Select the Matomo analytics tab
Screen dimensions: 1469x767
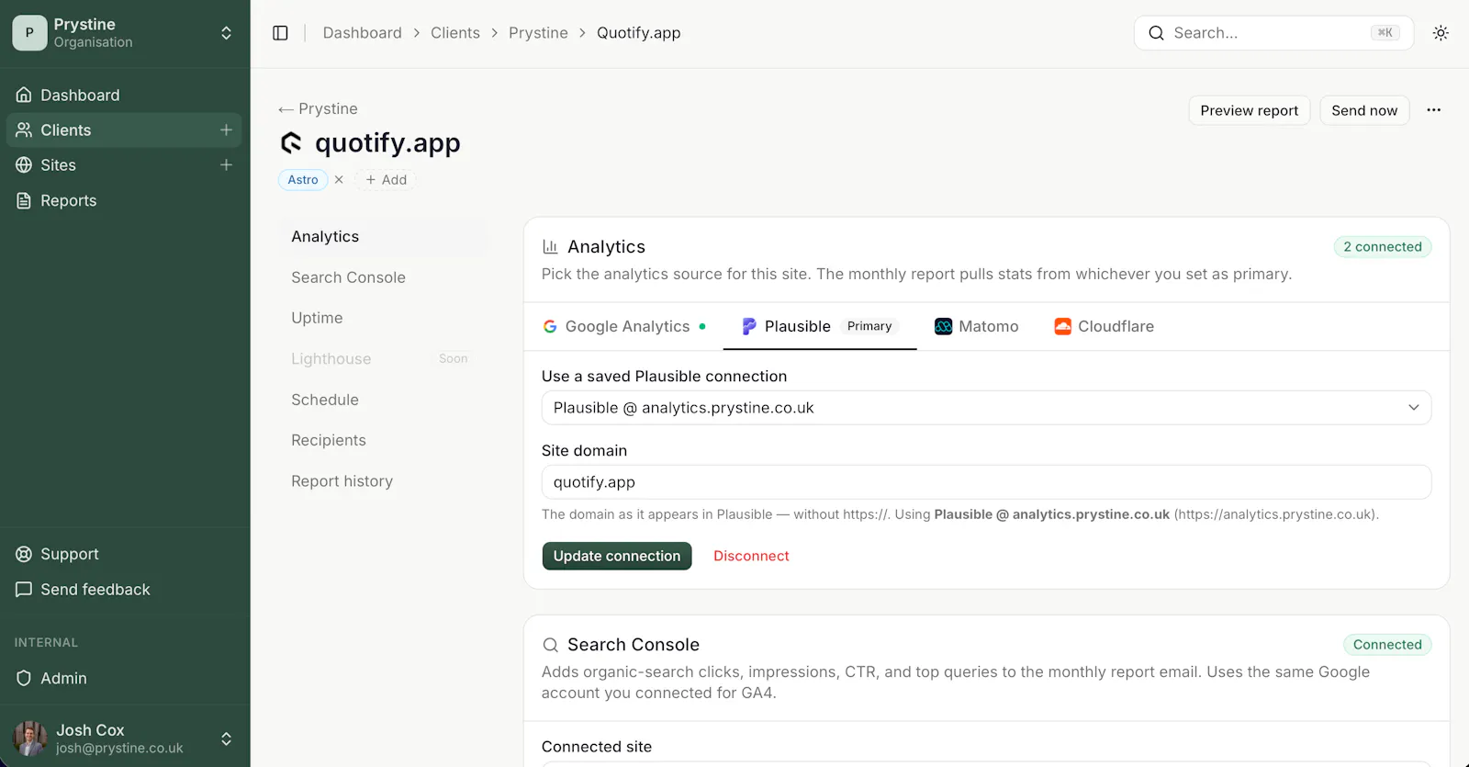(x=977, y=327)
